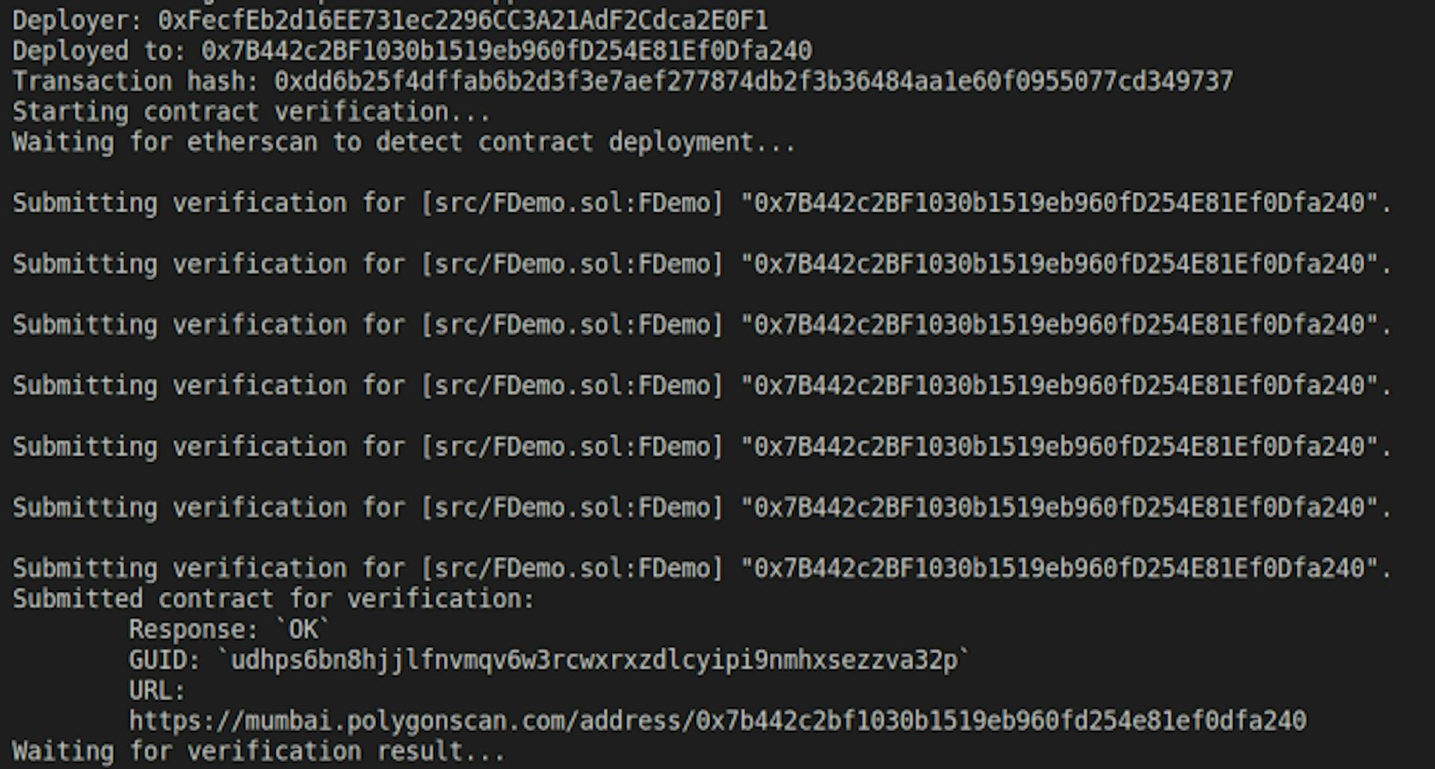
Task: Click the "Response:" label
Action: (x=193, y=629)
